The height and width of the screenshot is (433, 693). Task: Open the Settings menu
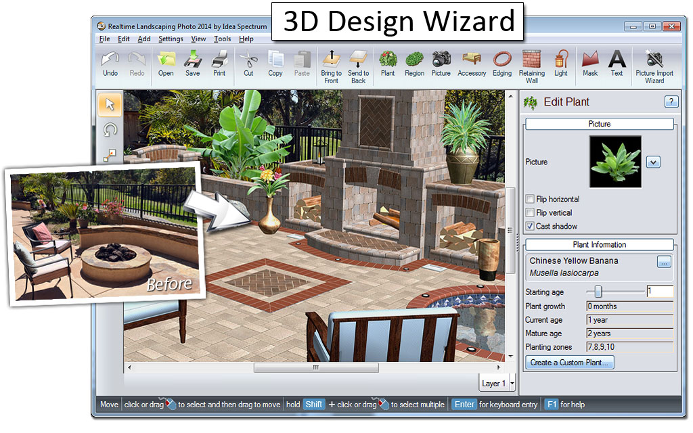171,39
